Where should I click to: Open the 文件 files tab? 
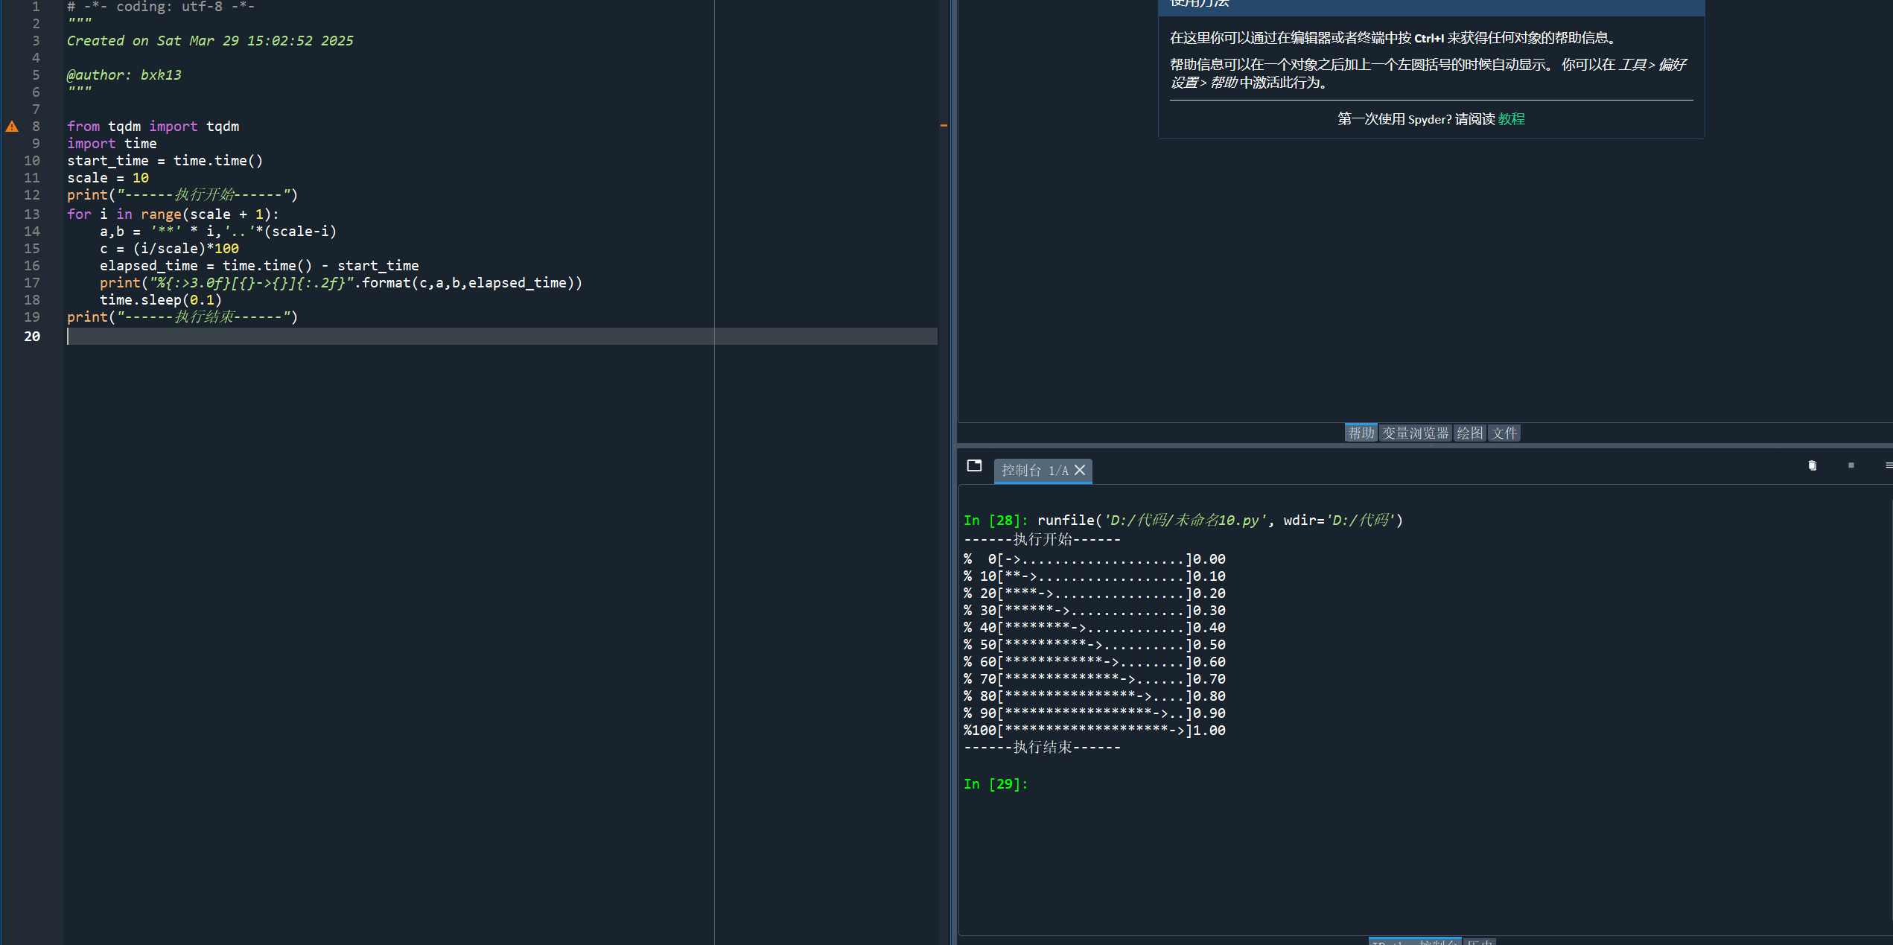coord(1504,433)
